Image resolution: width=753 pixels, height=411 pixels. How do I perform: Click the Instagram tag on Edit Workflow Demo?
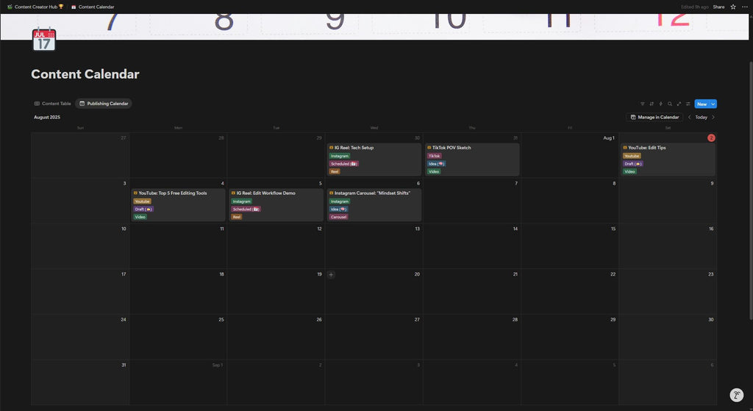point(241,201)
